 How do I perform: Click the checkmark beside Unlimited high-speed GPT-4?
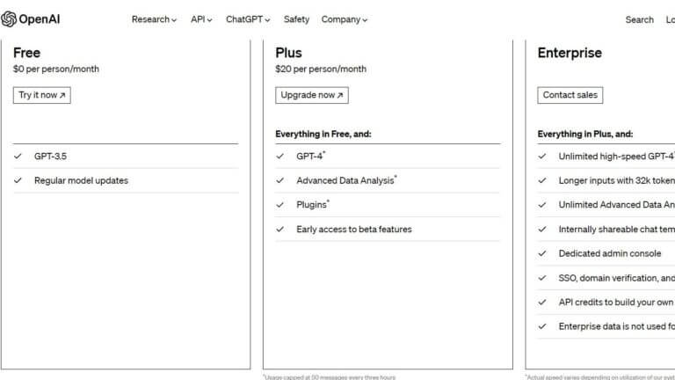point(542,157)
